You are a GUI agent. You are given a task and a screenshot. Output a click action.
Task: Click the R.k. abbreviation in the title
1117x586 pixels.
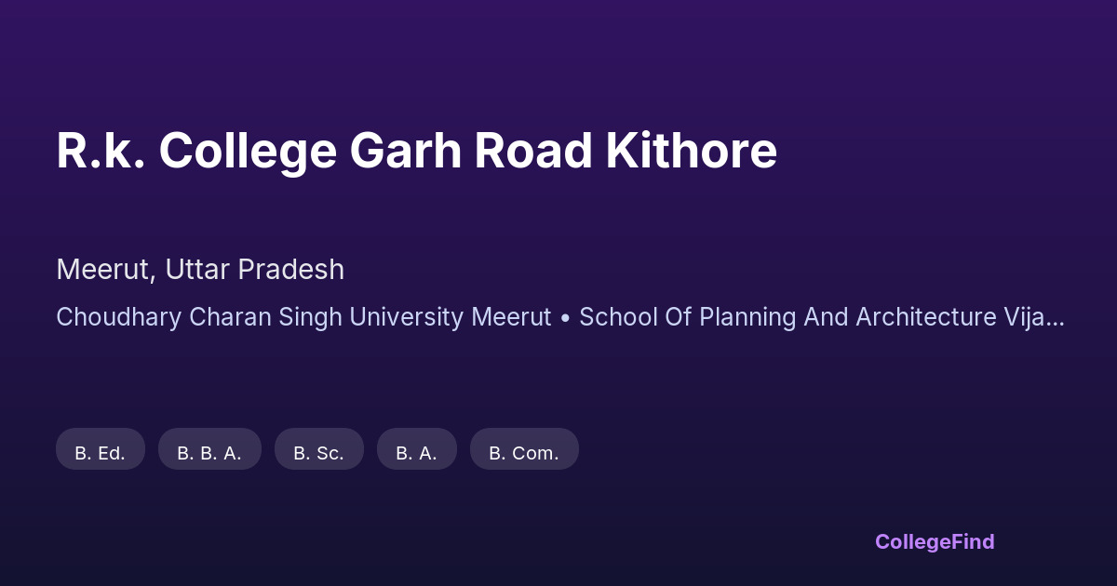(100, 152)
